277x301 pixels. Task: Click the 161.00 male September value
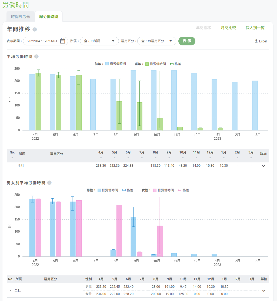point(169,287)
